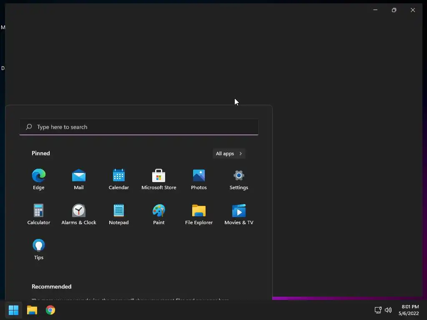Image resolution: width=427 pixels, height=320 pixels.
Task: Open the network status tray icon
Action: pos(378,310)
